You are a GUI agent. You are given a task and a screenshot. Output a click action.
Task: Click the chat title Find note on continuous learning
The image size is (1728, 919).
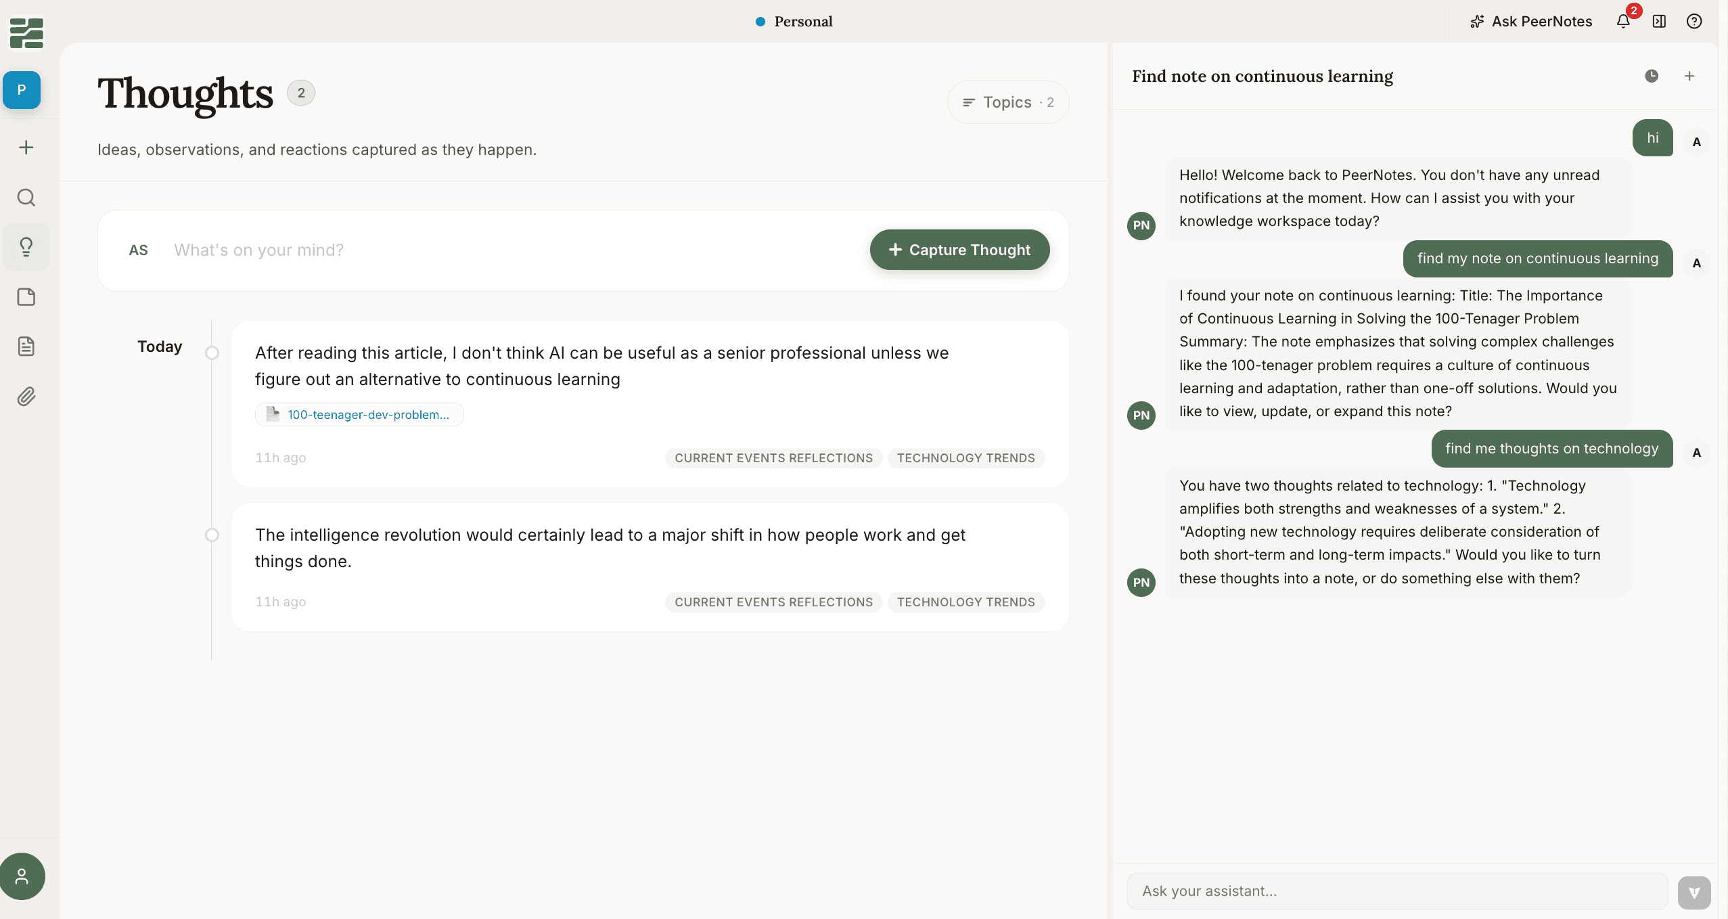[x=1263, y=76]
